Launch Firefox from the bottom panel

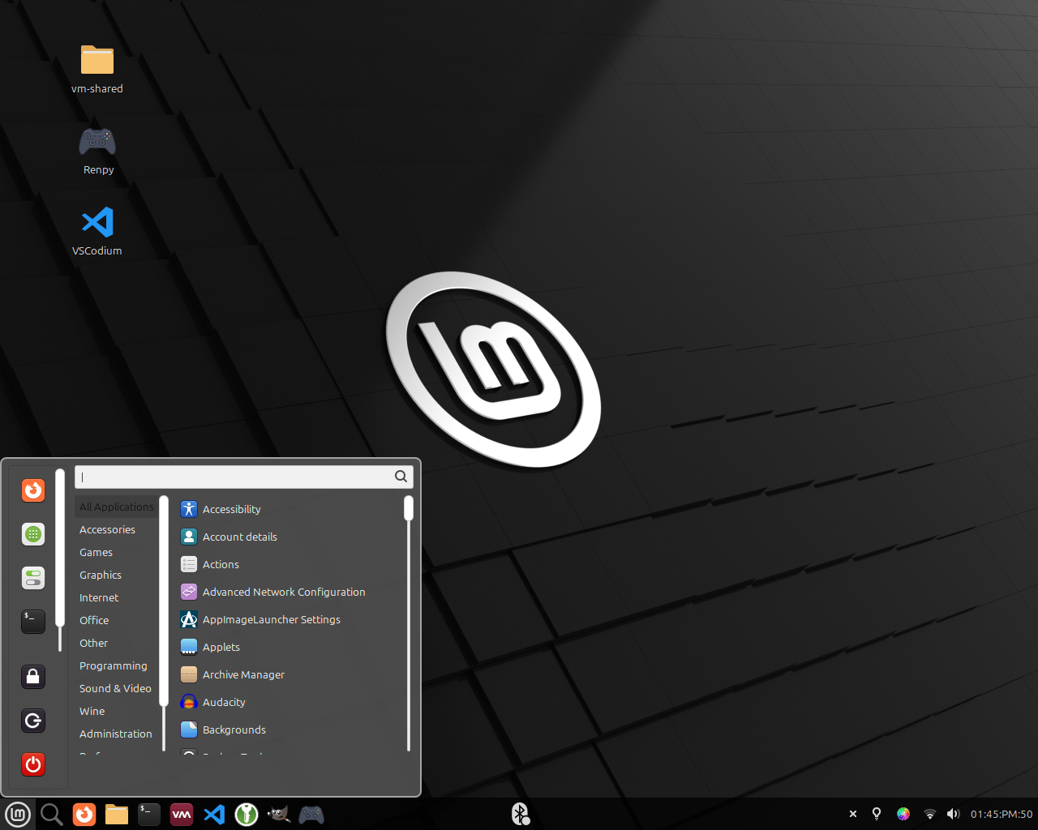tap(84, 814)
